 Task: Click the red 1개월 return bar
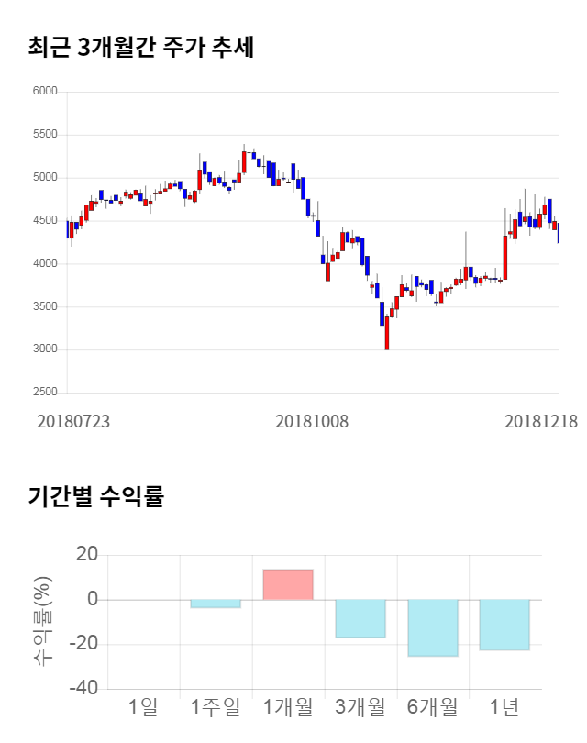pyautogui.click(x=288, y=584)
